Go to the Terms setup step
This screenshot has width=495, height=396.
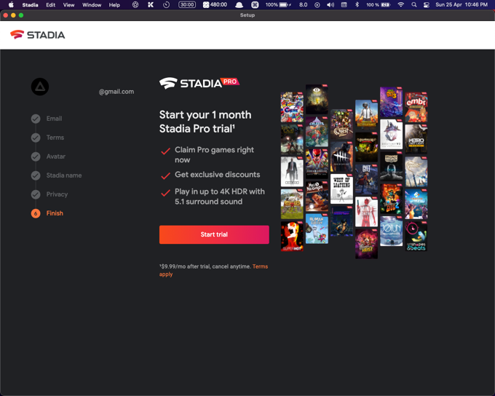tap(55, 138)
